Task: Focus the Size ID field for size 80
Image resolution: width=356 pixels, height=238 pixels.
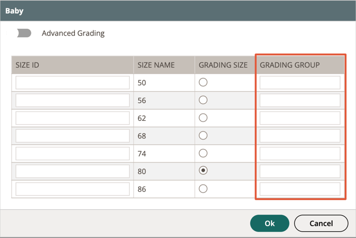Action: click(72, 171)
